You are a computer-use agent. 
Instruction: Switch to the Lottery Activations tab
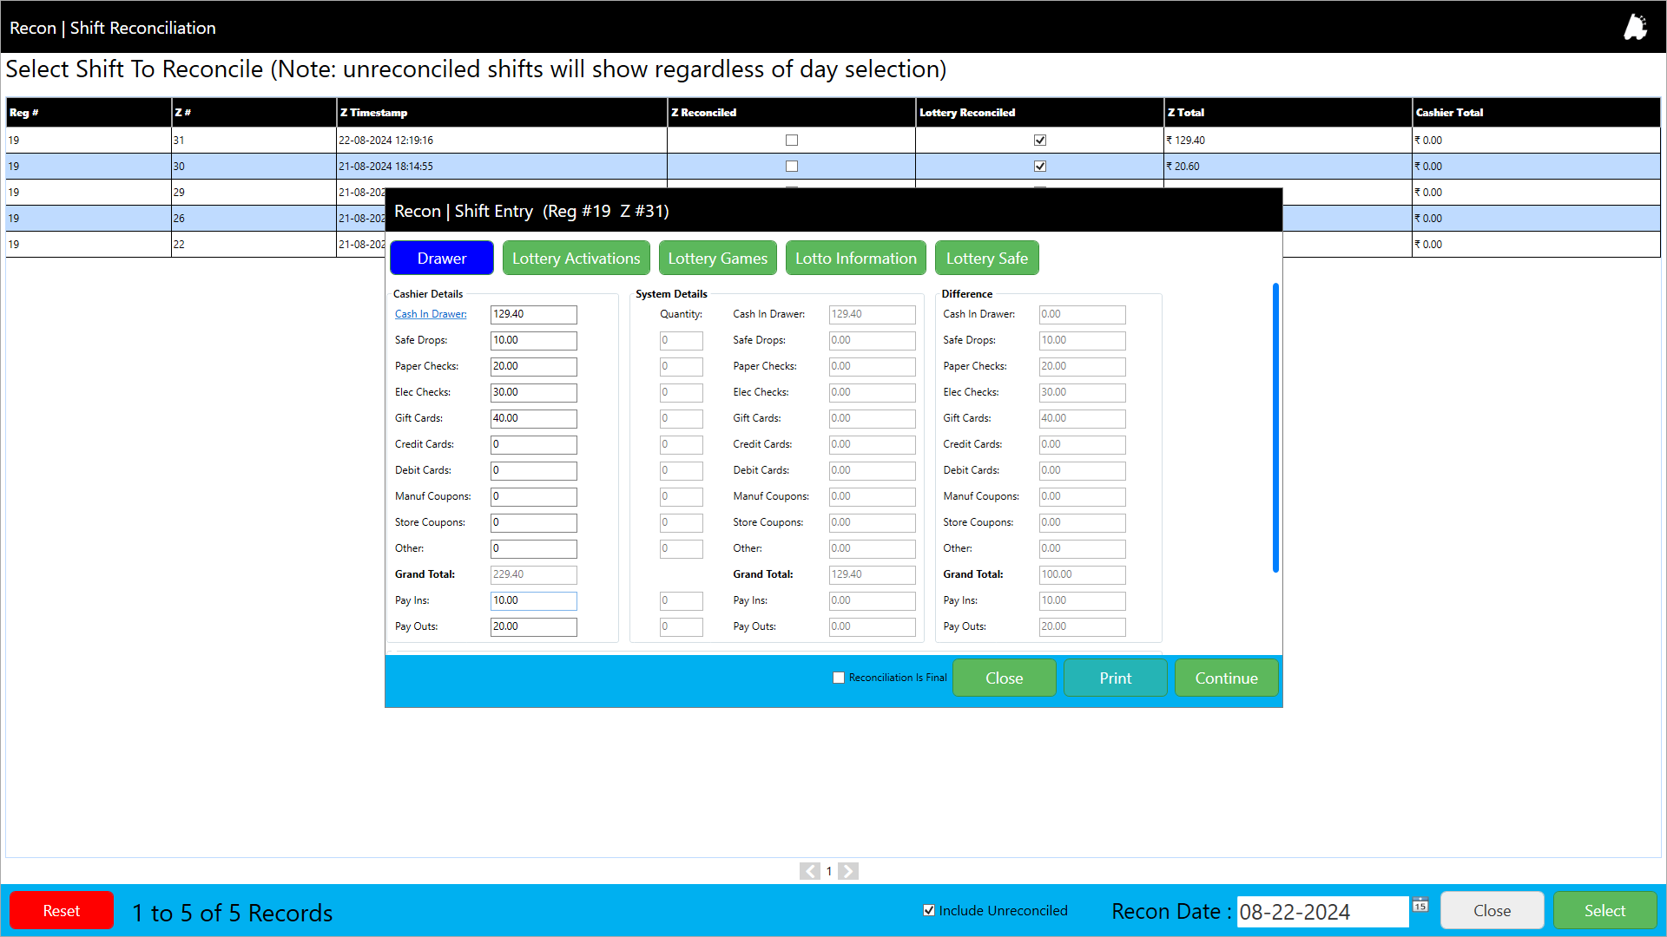click(x=576, y=259)
